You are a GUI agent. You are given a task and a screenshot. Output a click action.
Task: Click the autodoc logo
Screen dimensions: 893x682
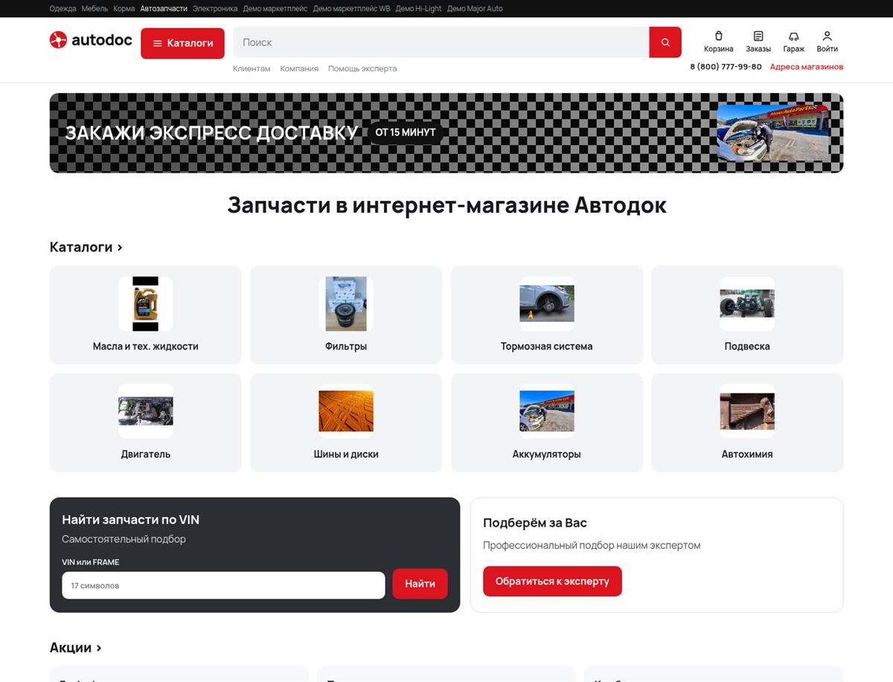[x=91, y=40]
